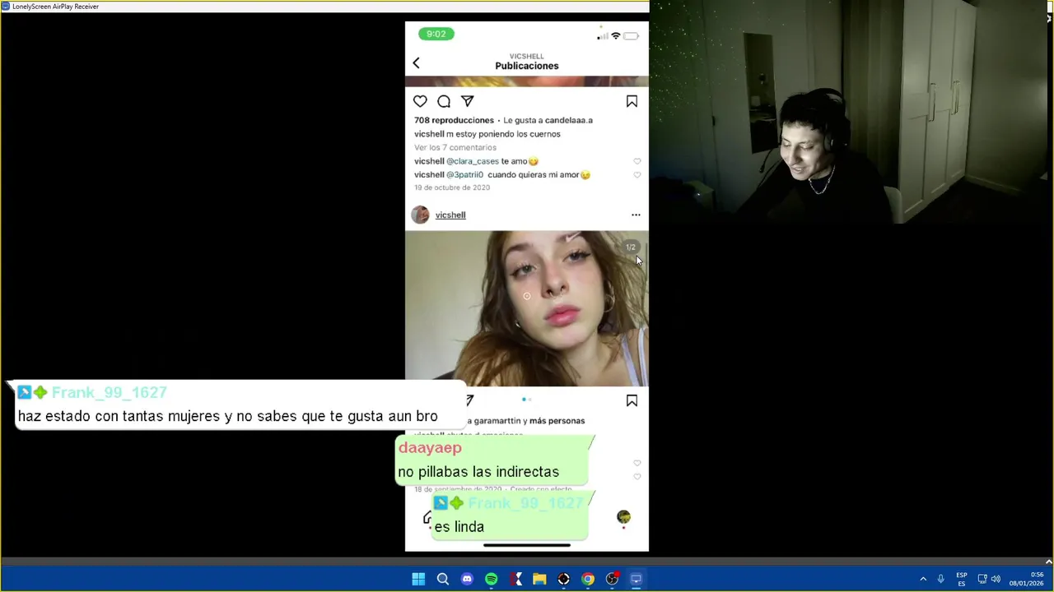
Task: Open 'más personas' likes list
Action: pyautogui.click(x=557, y=421)
